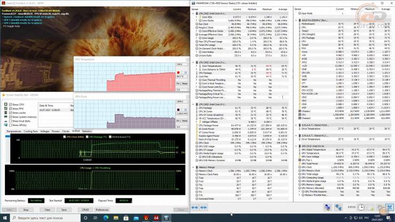Expand the Core Clocks row
Image resolution: width=395 pixels, height=222 pixels.
coord(197,20)
